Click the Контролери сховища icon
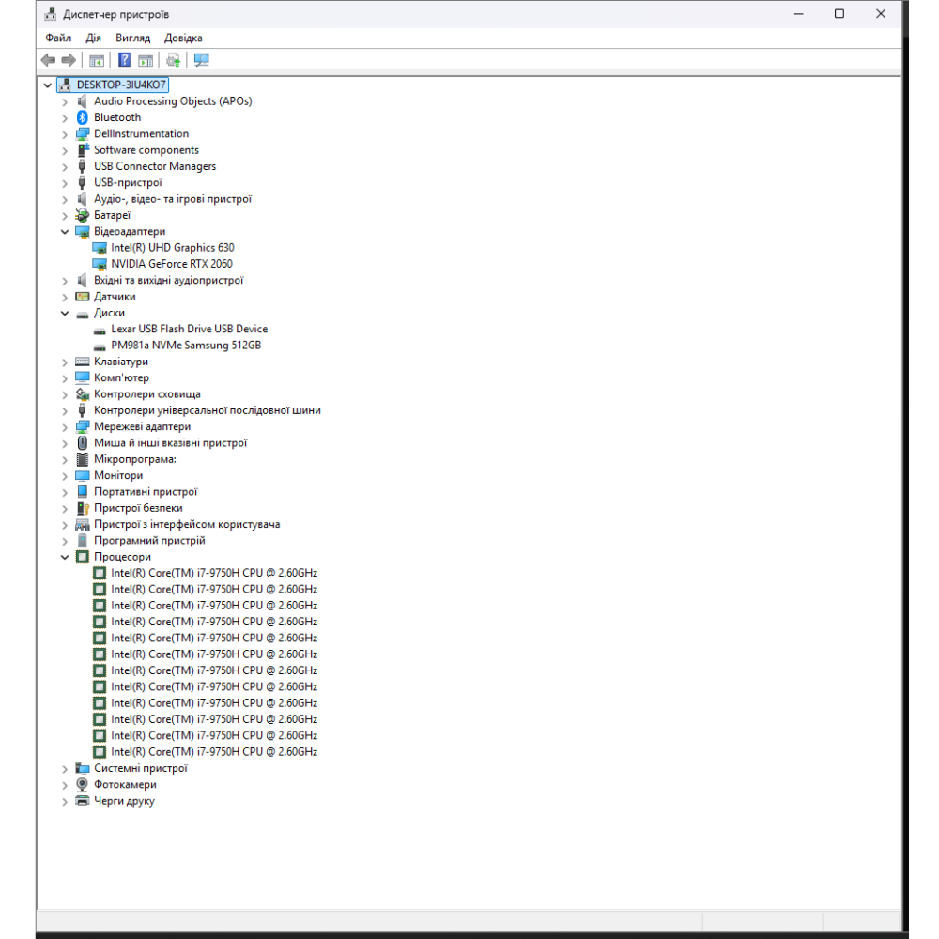Image resolution: width=939 pixels, height=939 pixels. (x=83, y=394)
